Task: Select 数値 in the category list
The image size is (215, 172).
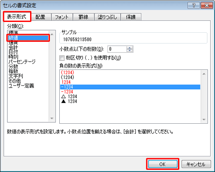Action: tap(28, 38)
